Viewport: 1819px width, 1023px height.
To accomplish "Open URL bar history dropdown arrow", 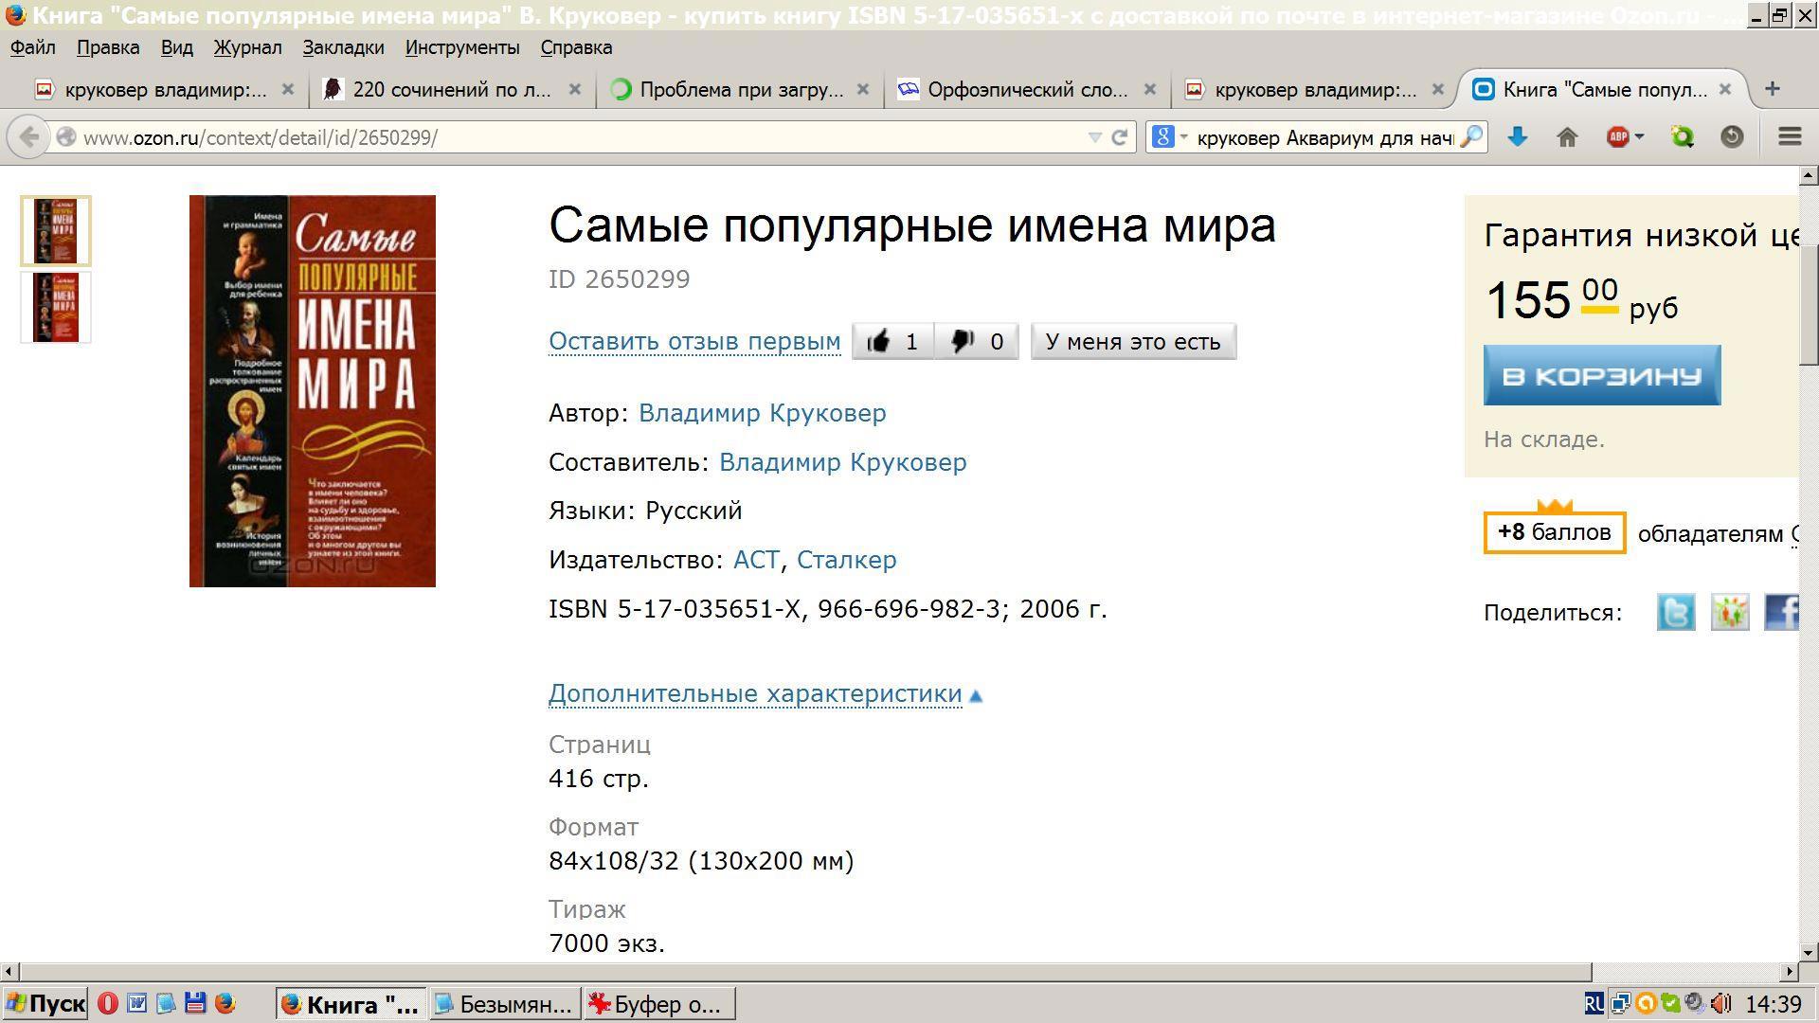I will pyautogui.click(x=1094, y=137).
